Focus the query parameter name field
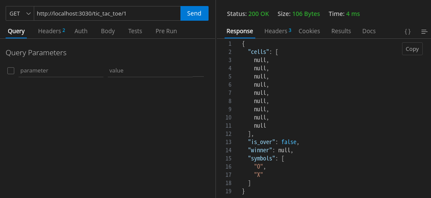 [61, 70]
